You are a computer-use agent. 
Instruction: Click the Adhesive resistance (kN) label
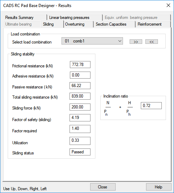[x=33, y=76]
